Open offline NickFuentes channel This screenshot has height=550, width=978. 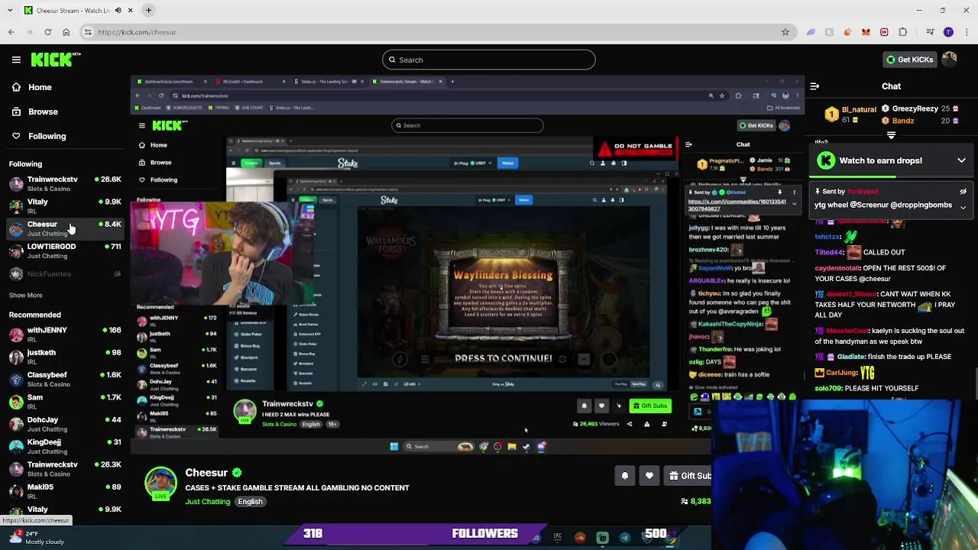click(65, 273)
